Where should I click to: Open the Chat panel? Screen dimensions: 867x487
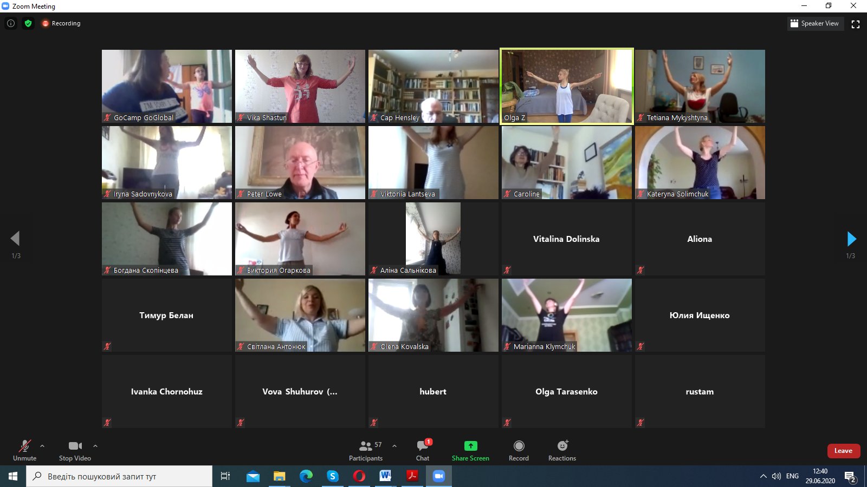pos(423,450)
